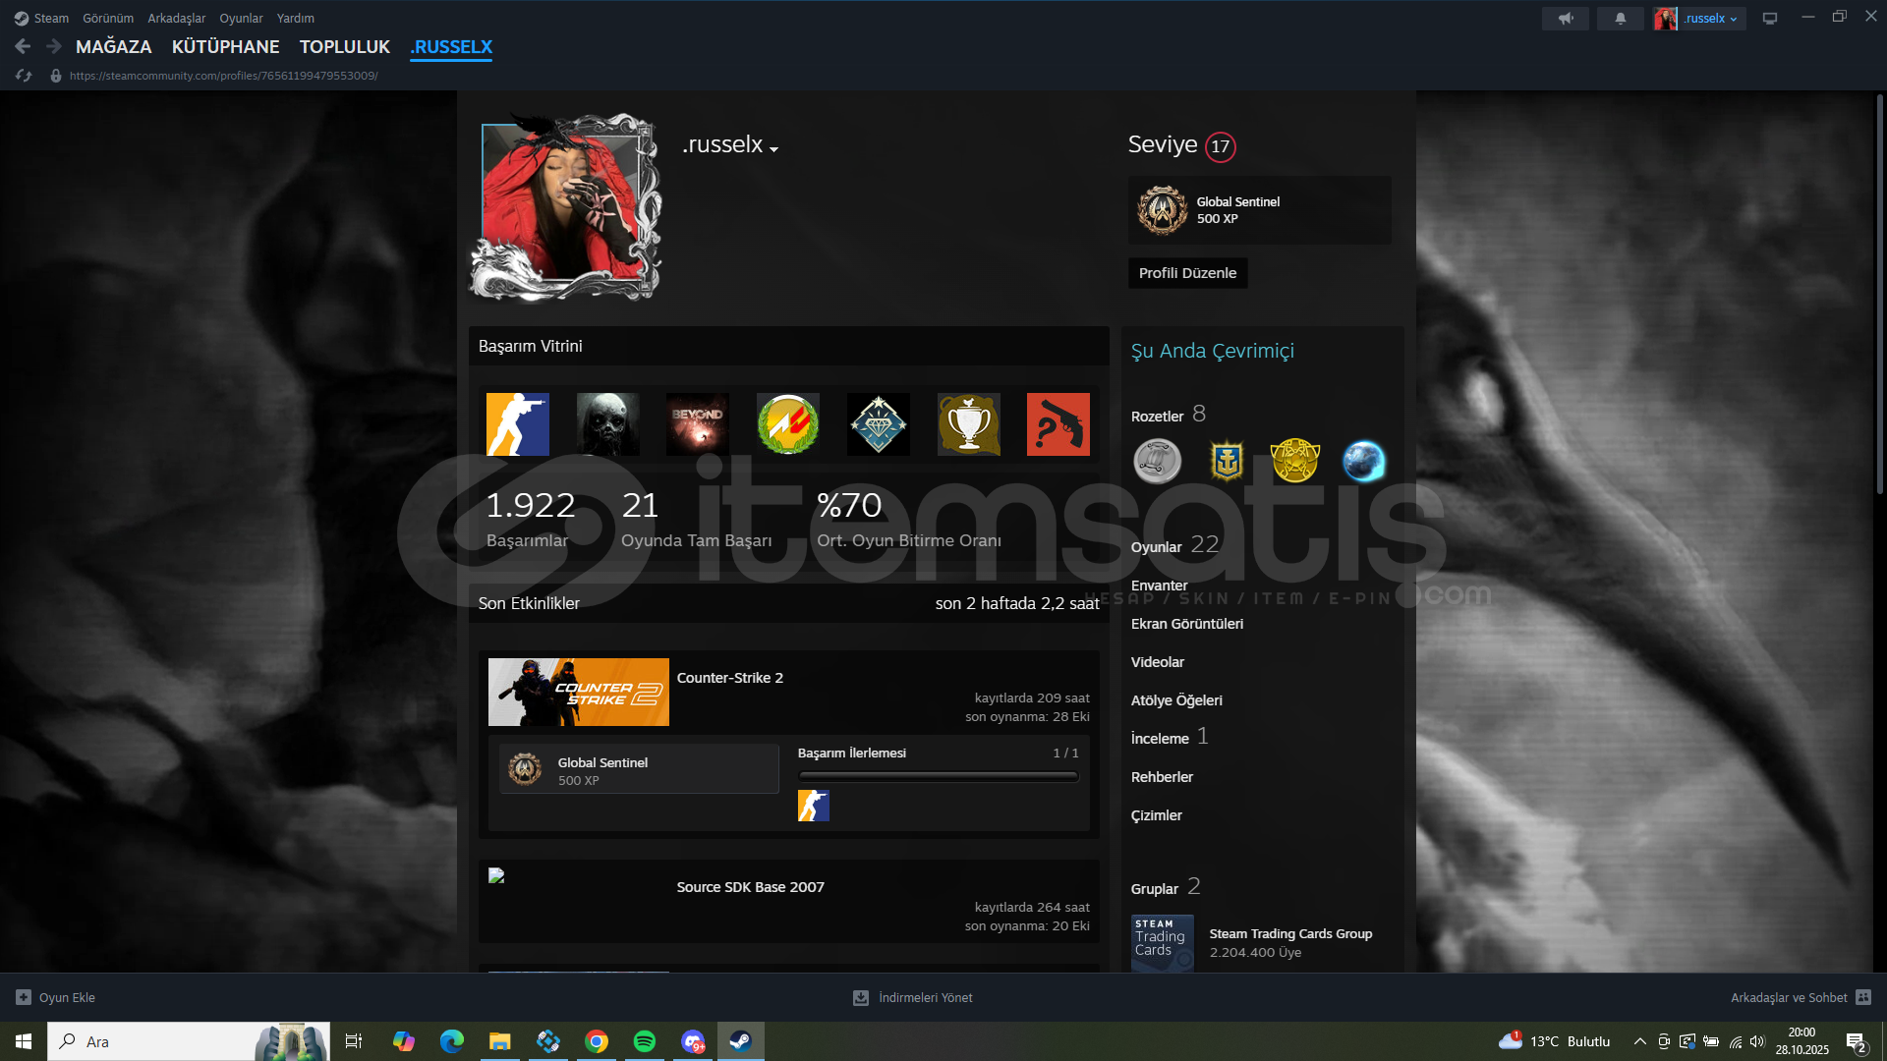Go to the KÜTÜPHANE tab
The width and height of the screenshot is (1887, 1061).
225,46
